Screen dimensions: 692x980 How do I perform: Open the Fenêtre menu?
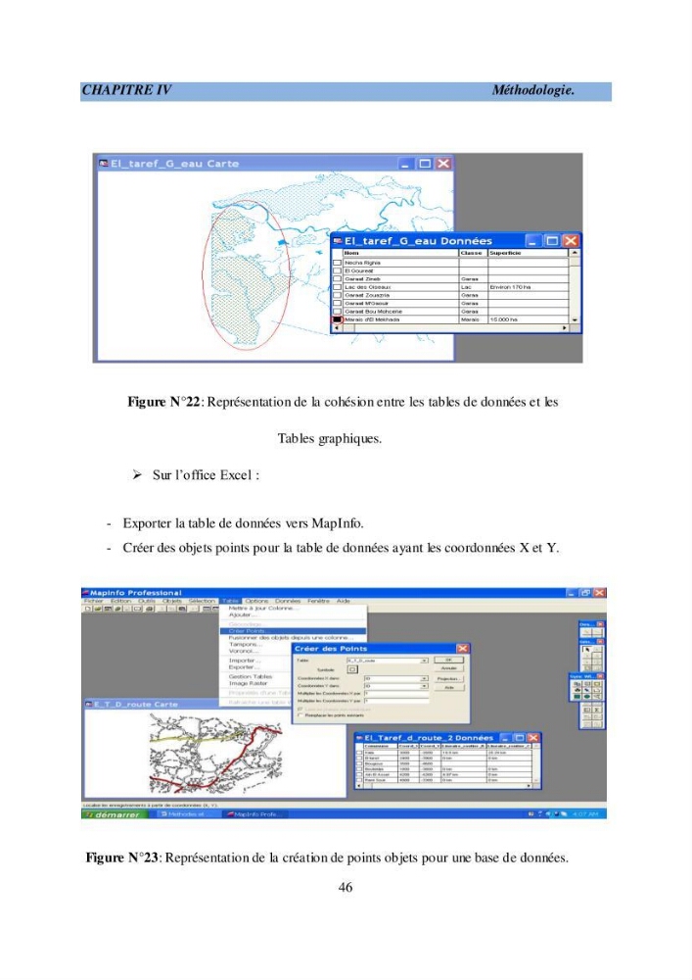(318, 601)
